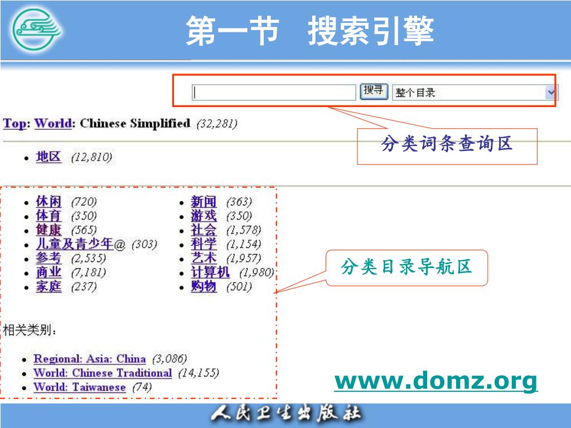Click the www.domz.org URL link

coord(436,381)
